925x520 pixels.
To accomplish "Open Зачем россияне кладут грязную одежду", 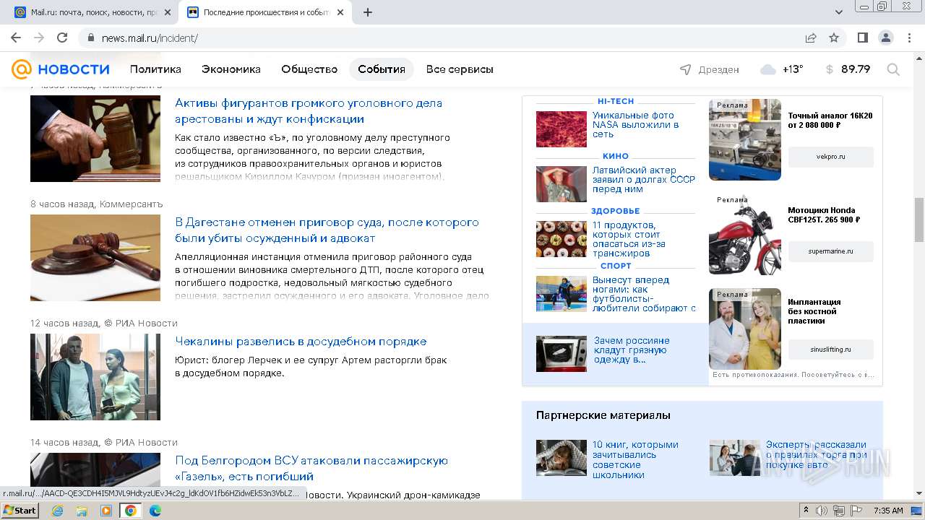I will pyautogui.click(x=632, y=350).
